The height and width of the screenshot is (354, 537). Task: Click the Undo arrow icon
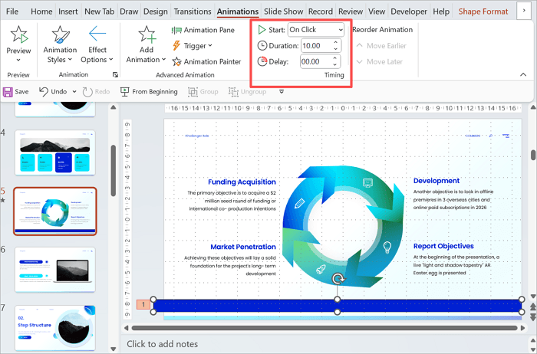click(43, 91)
